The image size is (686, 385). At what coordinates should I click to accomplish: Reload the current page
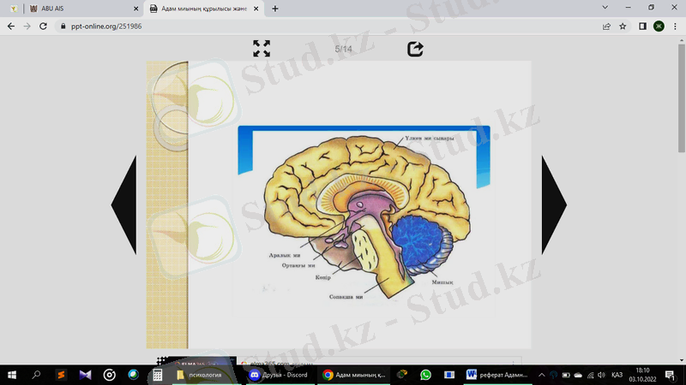pyautogui.click(x=45, y=26)
